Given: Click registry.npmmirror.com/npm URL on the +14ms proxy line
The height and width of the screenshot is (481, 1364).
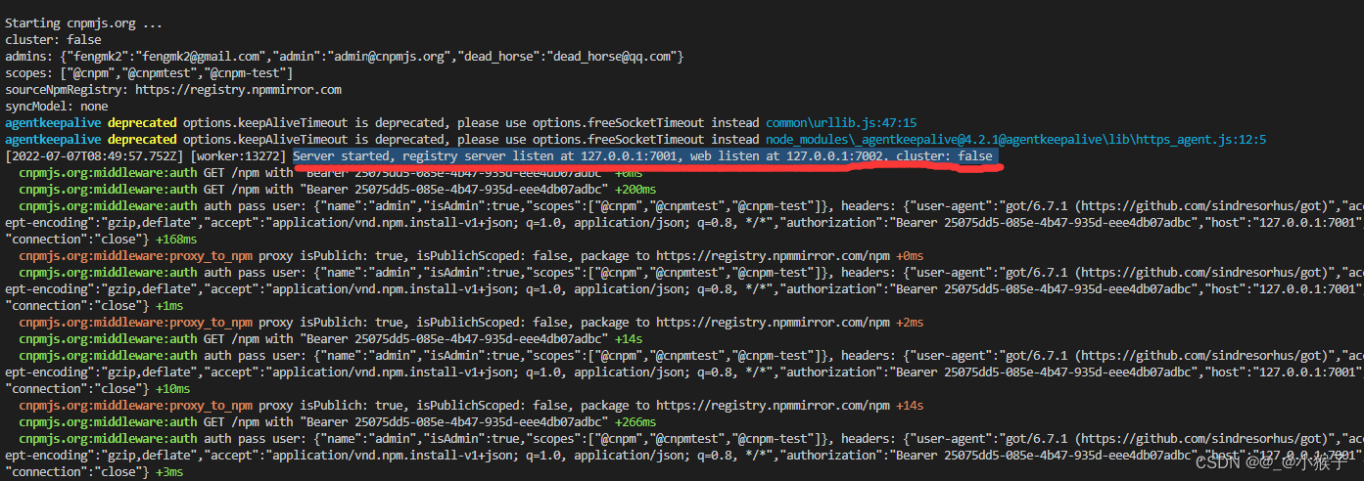Looking at the screenshot, I should pyautogui.click(x=772, y=406).
